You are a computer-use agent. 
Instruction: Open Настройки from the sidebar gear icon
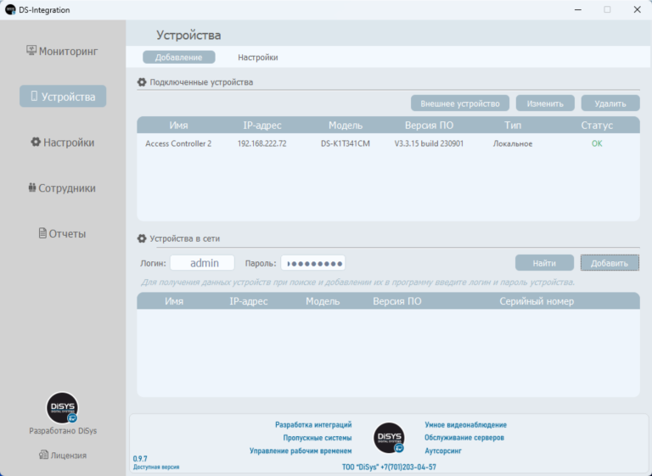point(63,143)
